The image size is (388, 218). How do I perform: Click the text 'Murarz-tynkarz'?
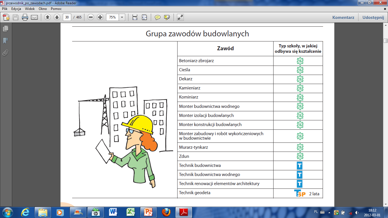(194, 147)
